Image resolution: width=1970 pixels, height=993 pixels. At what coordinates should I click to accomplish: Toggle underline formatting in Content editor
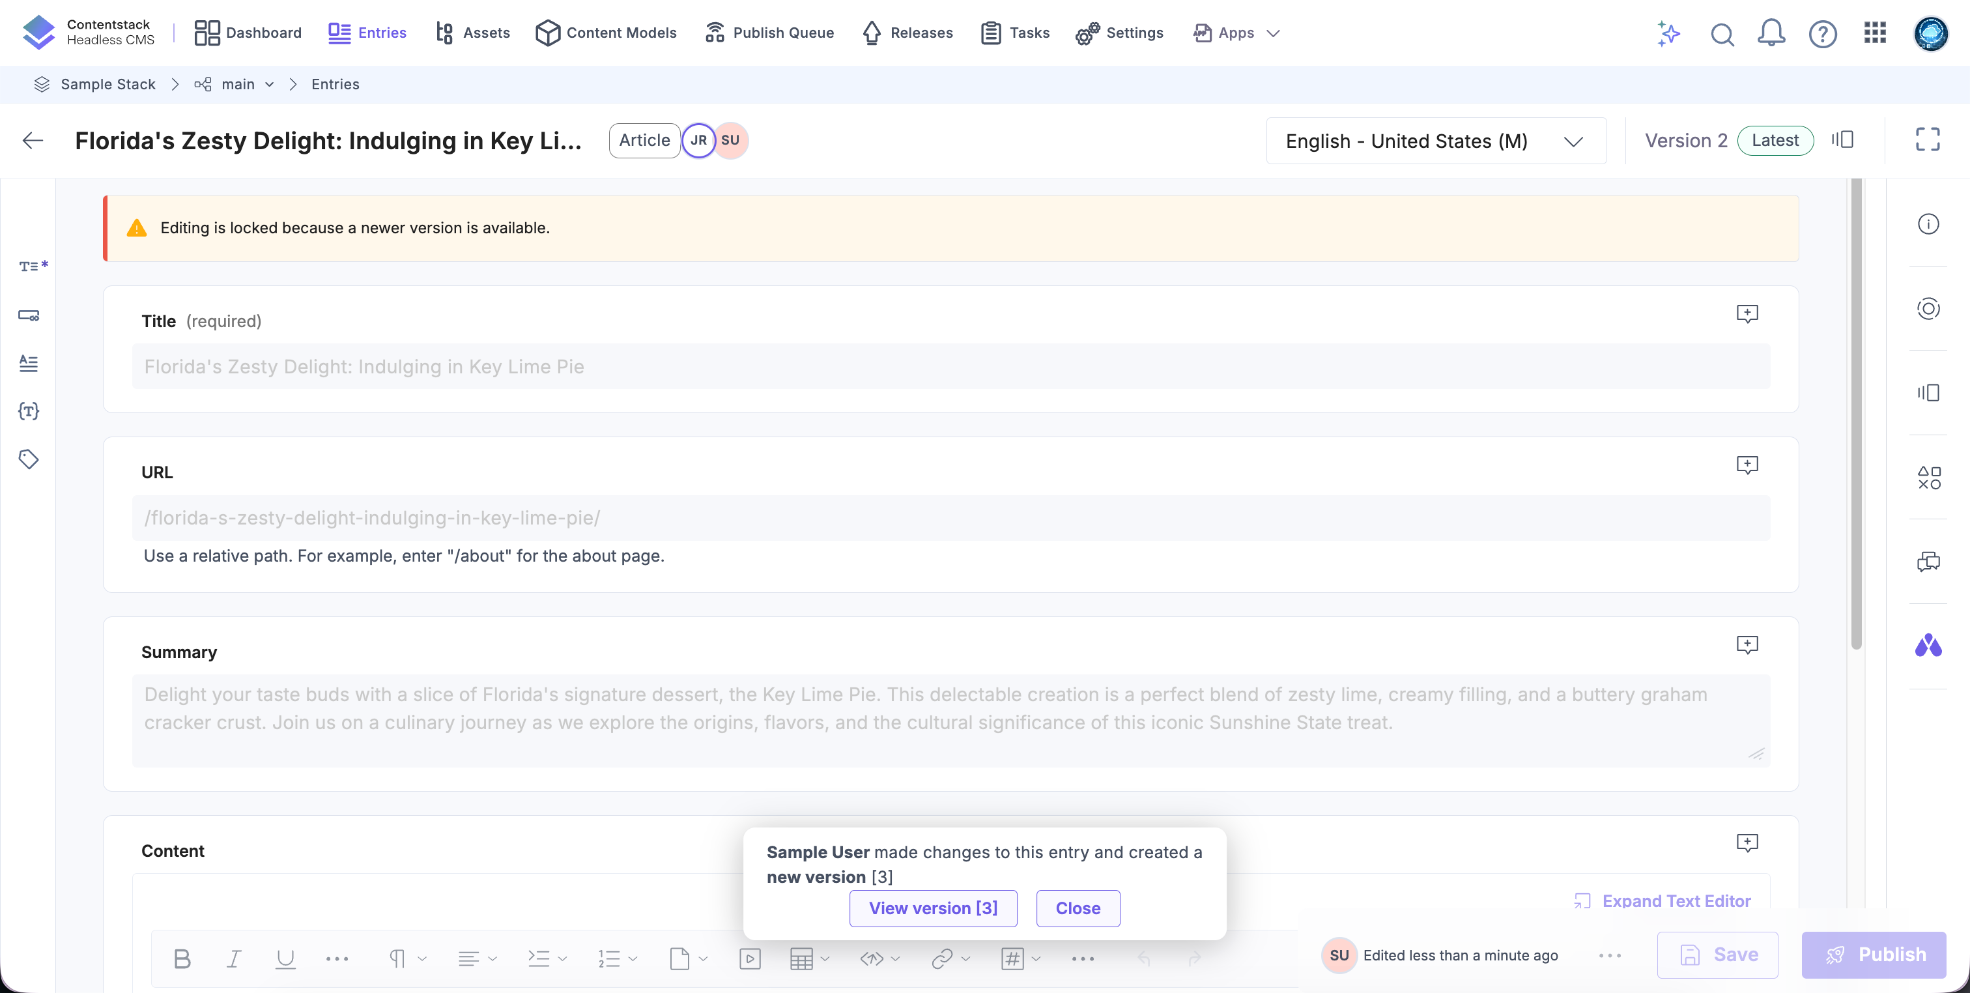tap(285, 958)
